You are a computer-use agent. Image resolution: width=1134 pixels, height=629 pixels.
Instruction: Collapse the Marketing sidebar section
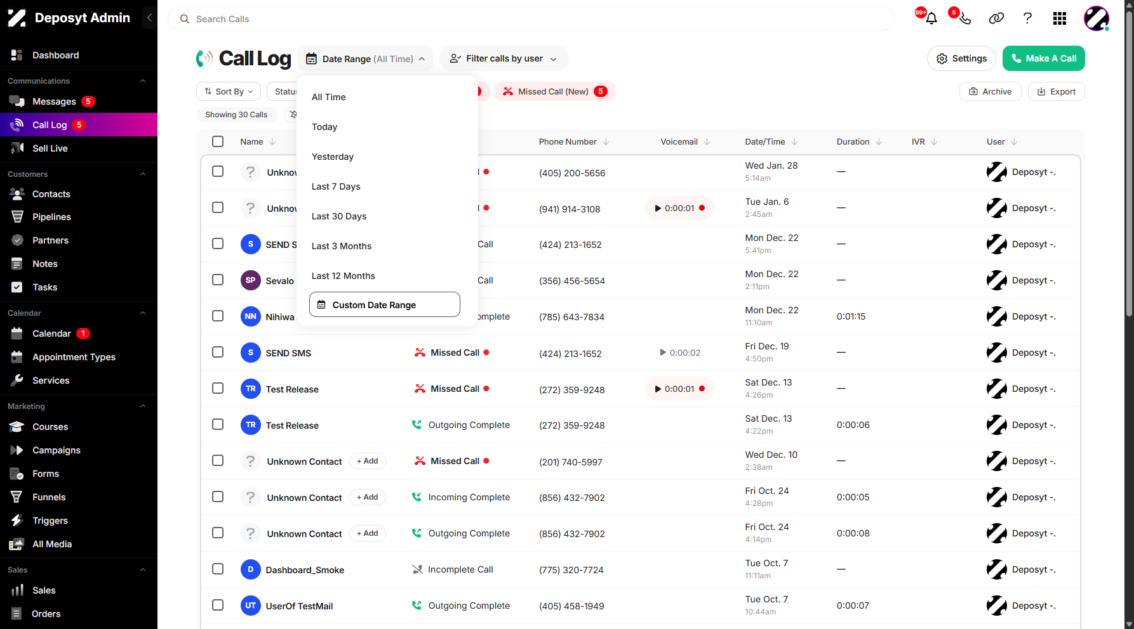coord(143,406)
